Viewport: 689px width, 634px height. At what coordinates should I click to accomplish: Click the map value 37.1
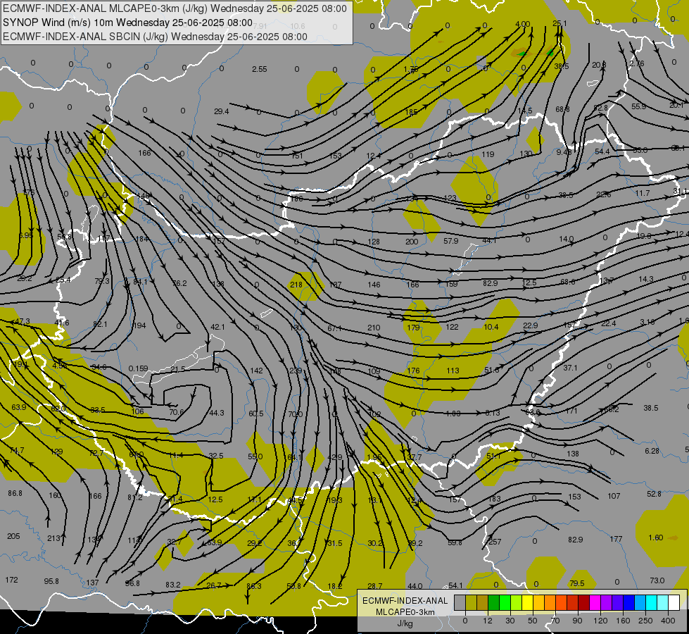pyautogui.click(x=570, y=368)
